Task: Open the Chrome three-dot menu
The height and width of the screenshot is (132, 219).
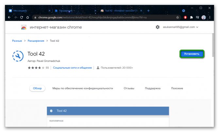Action: click(210, 17)
